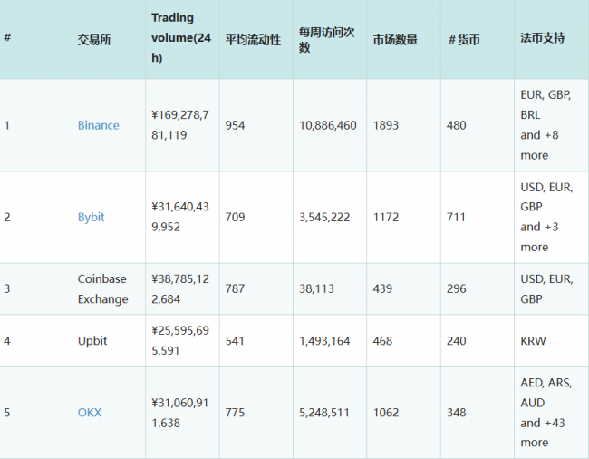The width and height of the screenshot is (589, 459).
Task: Select Upbit weekly visits 1,493,164
Action: 324,341
